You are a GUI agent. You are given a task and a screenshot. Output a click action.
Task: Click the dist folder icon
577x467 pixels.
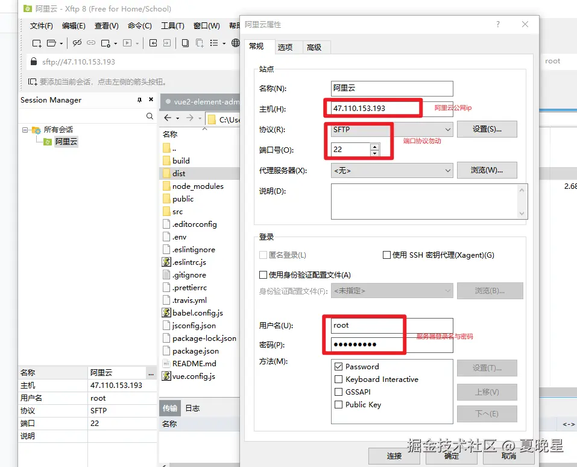click(166, 173)
